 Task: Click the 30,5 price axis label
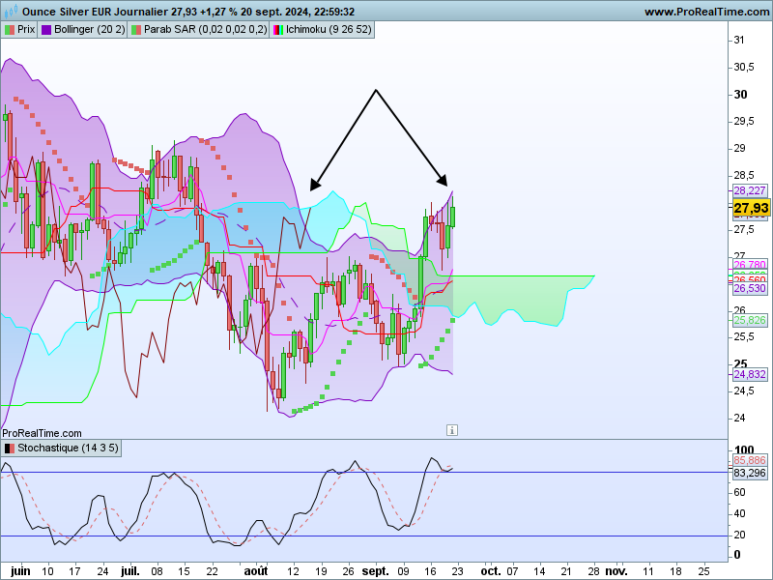(744, 67)
